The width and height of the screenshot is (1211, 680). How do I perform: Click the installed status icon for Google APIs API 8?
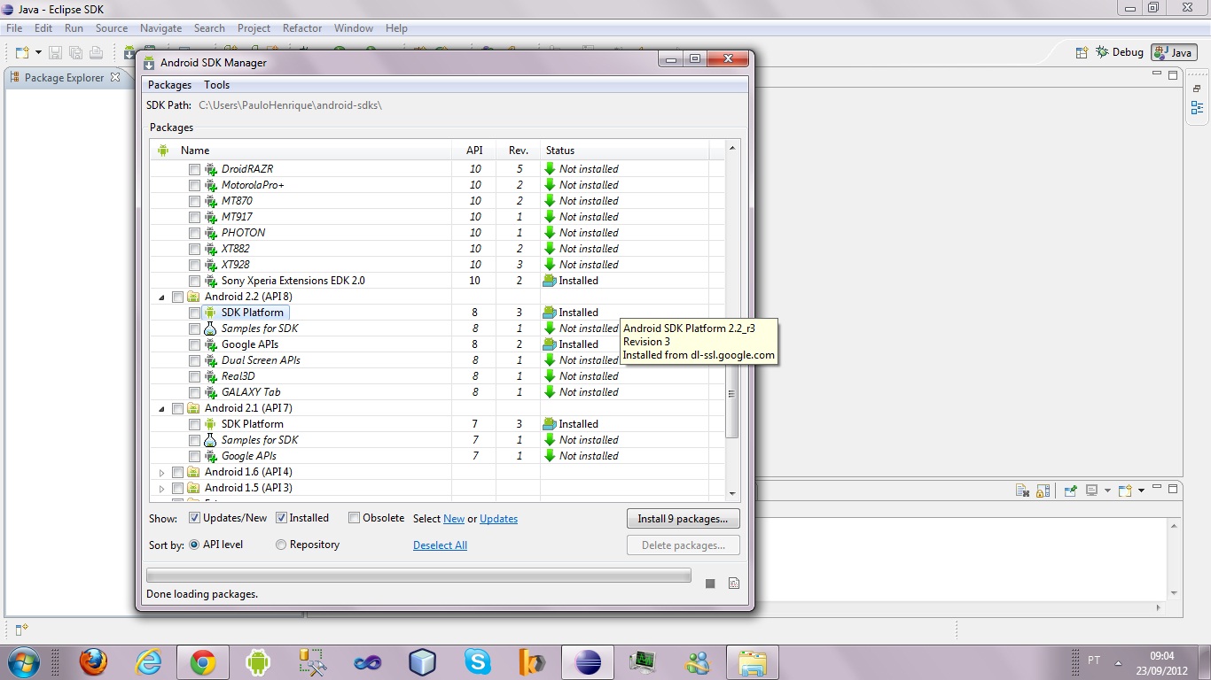[550, 344]
